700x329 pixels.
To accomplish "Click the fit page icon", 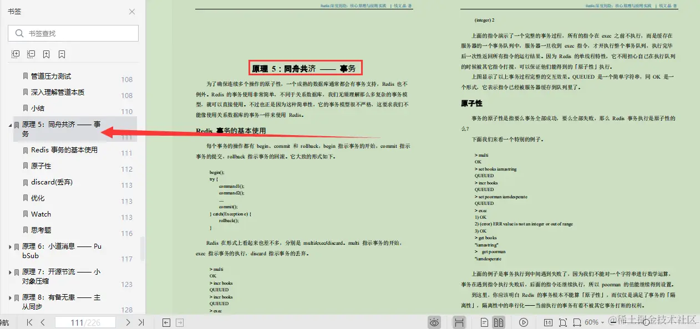I will tap(563, 322).
